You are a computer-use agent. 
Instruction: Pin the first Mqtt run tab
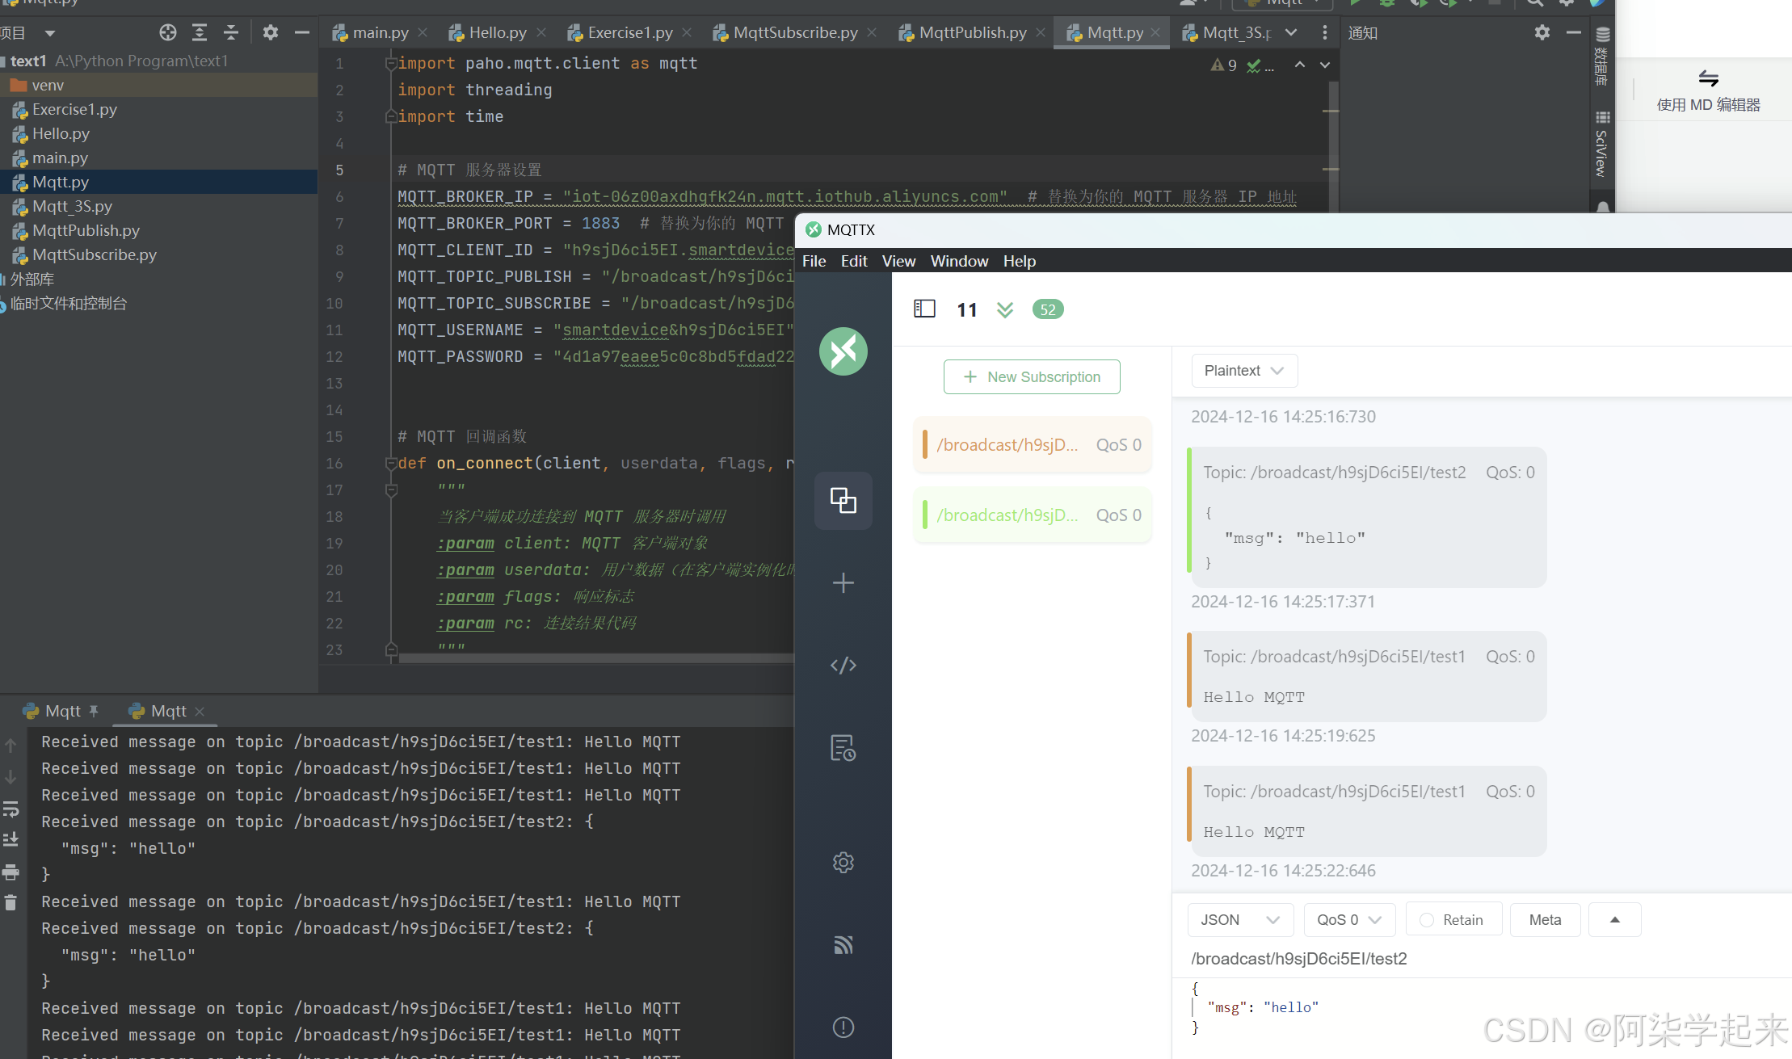pyautogui.click(x=94, y=711)
